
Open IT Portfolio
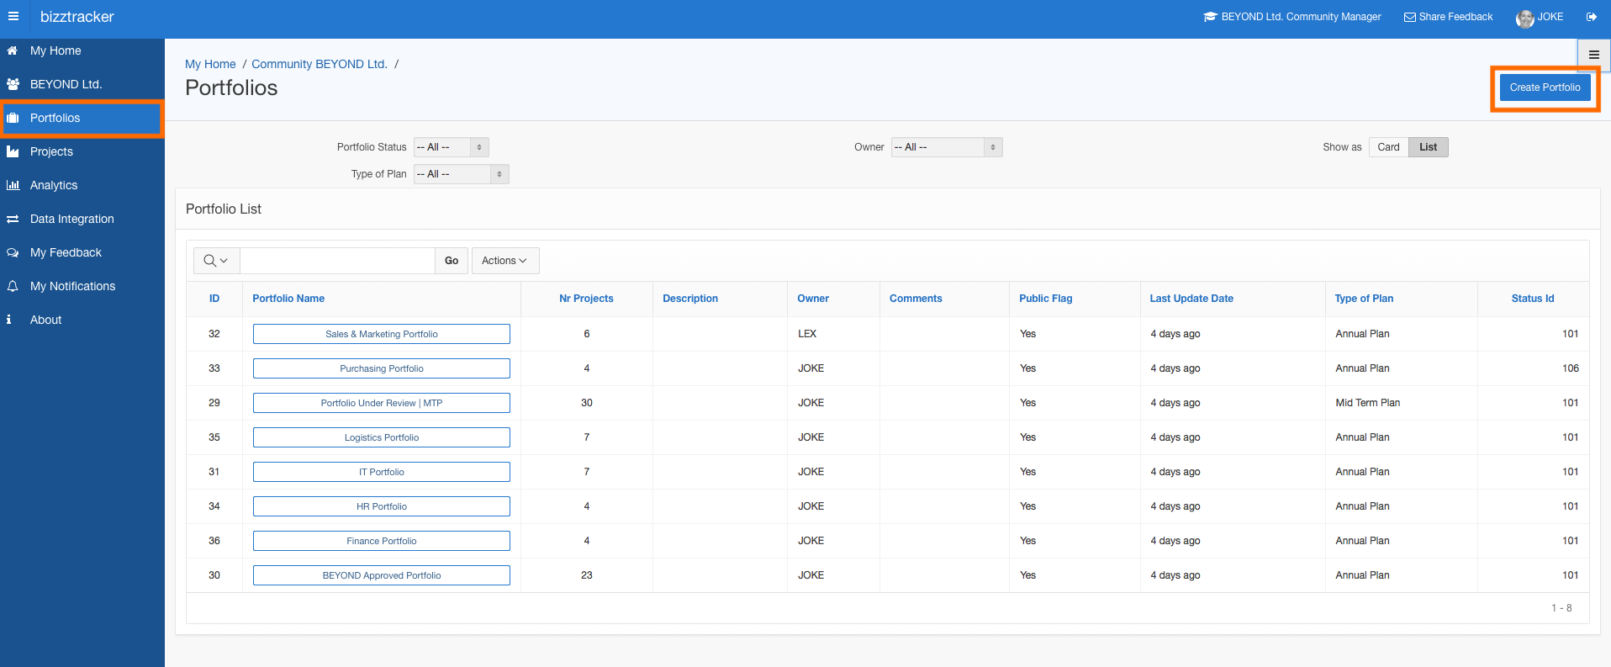pos(382,472)
